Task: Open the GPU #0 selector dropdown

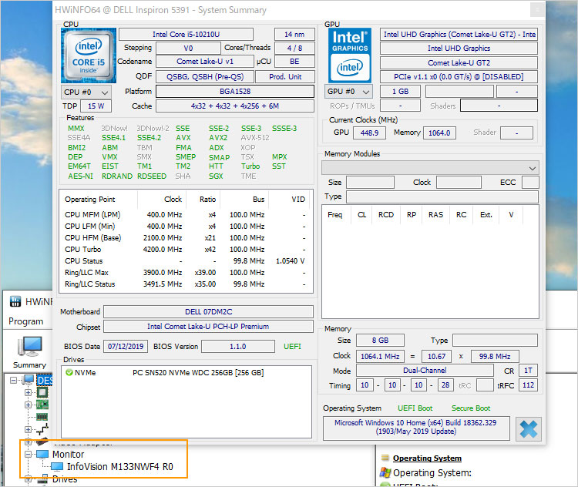Action: 348,92
